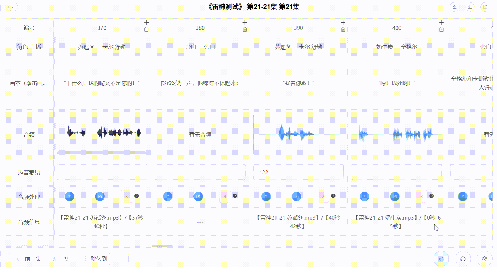Go to next episode 后一集

coord(66,259)
